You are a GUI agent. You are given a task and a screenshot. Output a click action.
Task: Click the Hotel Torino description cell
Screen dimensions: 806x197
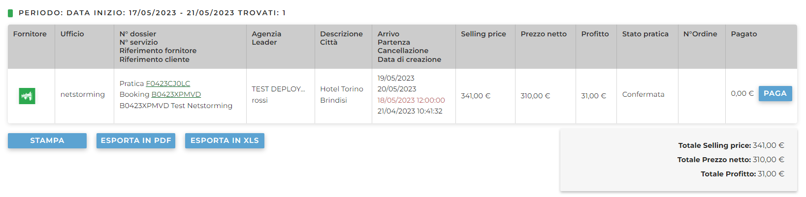pos(342,89)
